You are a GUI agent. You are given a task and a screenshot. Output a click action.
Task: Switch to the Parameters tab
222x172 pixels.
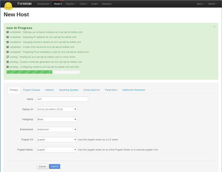(111, 90)
